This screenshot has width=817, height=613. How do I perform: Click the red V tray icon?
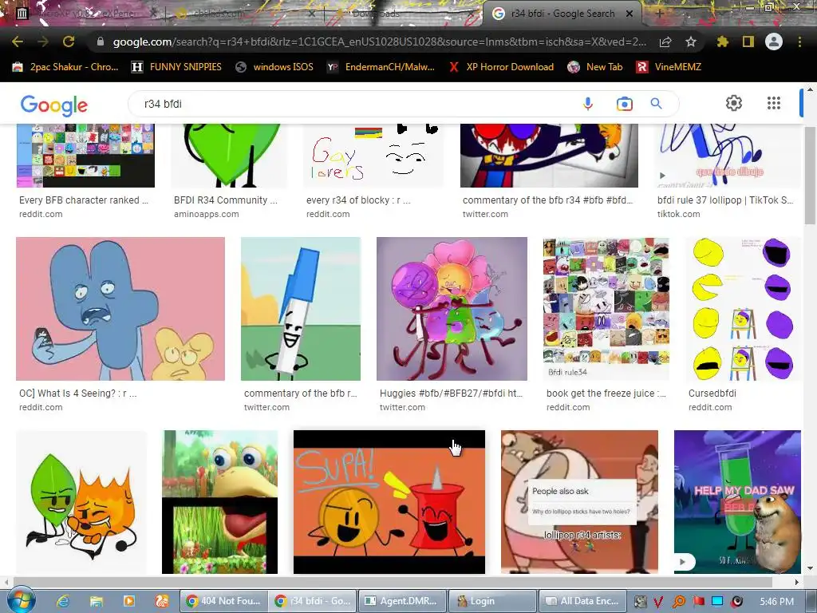click(x=658, y=602)
